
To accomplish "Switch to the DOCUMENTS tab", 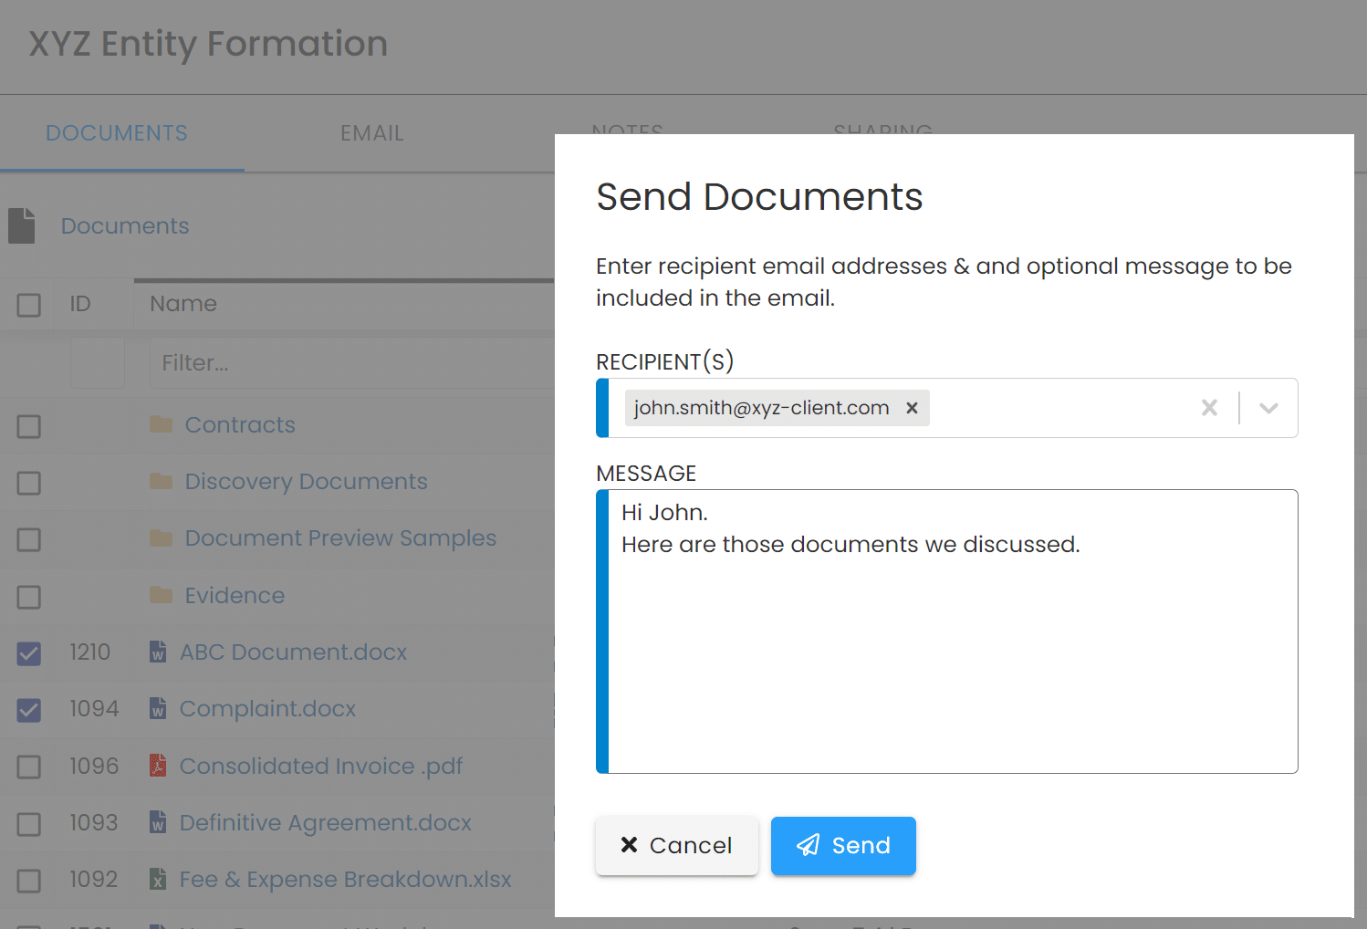I will 117,133.
